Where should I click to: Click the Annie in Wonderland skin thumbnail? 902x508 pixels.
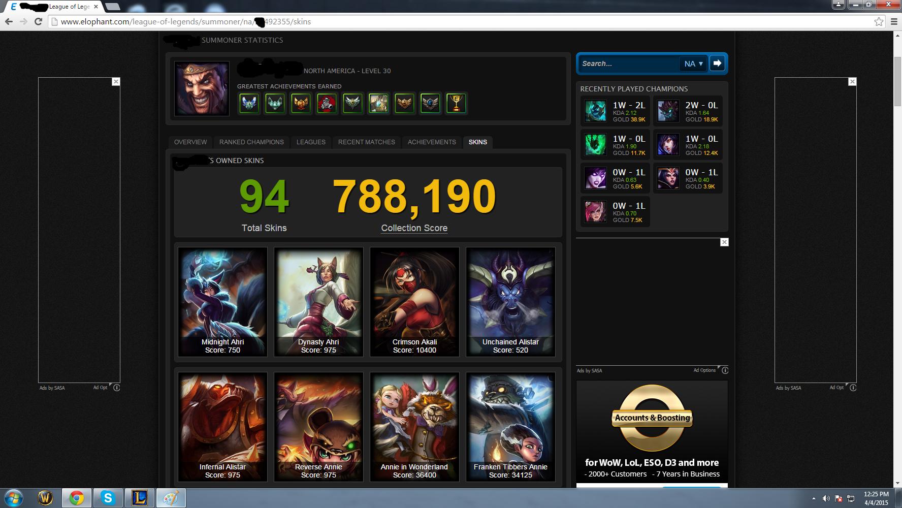(x=414, y=427)
